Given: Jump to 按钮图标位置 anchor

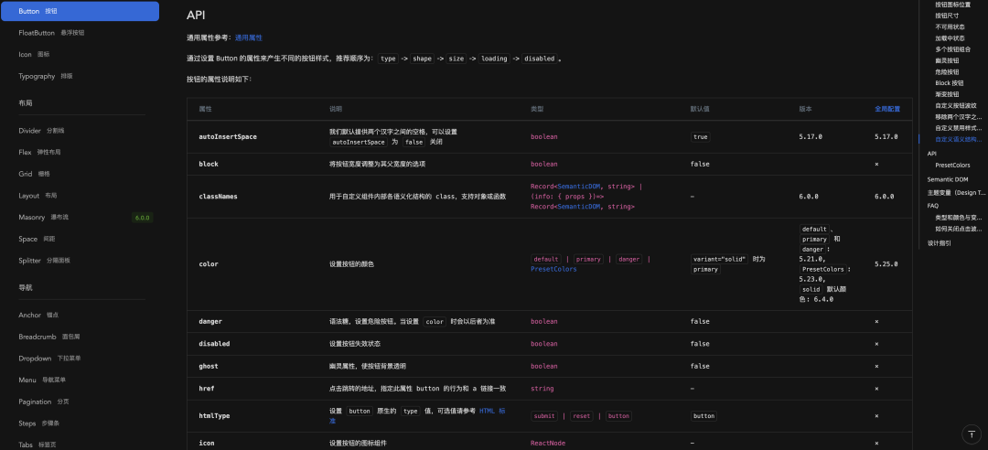Looking at the screenshot, I should (x=952, y=5).
